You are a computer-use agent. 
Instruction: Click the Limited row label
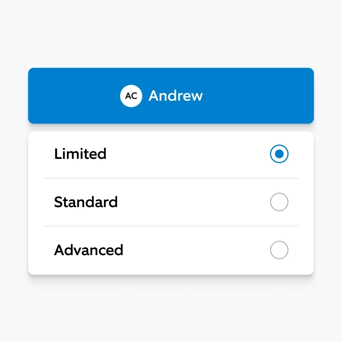coord(81,154)
